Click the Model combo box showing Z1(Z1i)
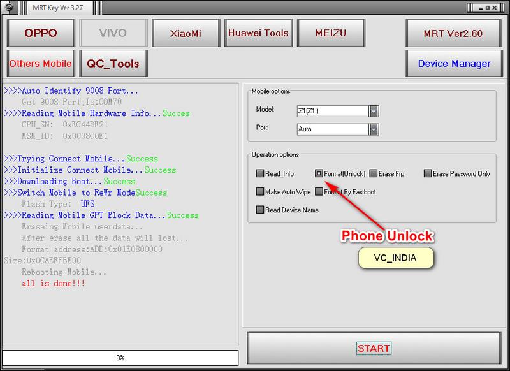The image size is (510, 371). [x=338, y=111]
